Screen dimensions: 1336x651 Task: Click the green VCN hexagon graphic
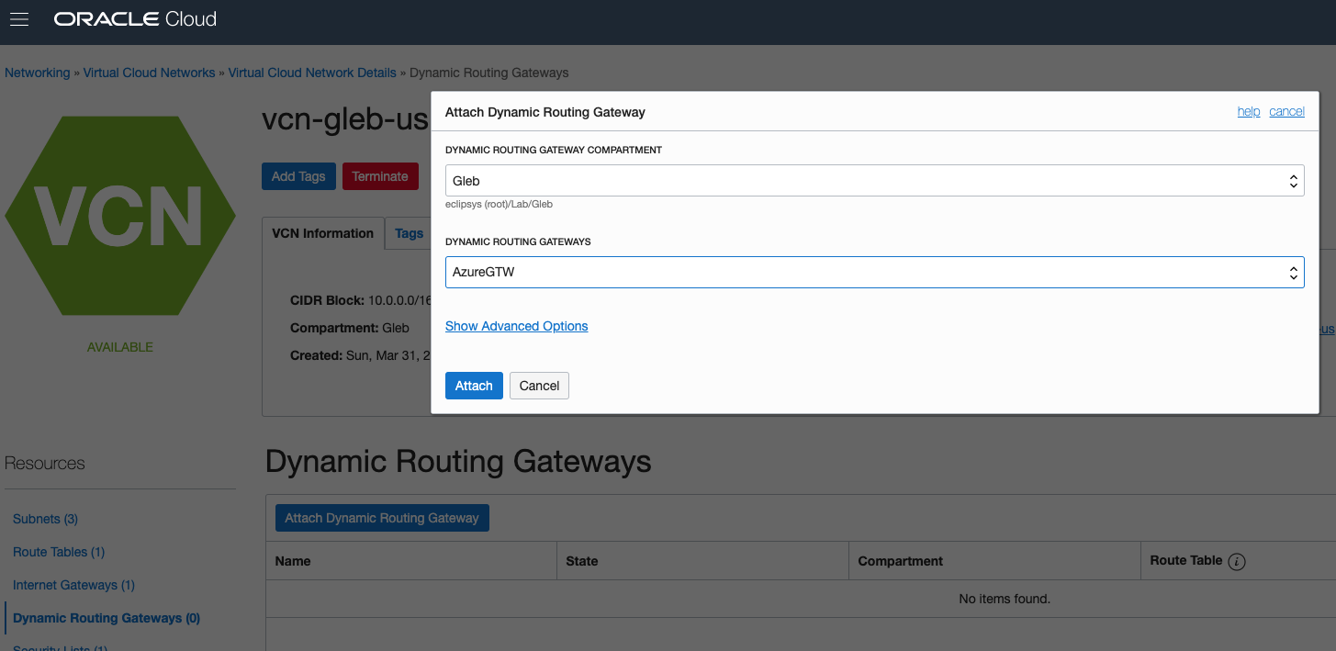(120, 217)
